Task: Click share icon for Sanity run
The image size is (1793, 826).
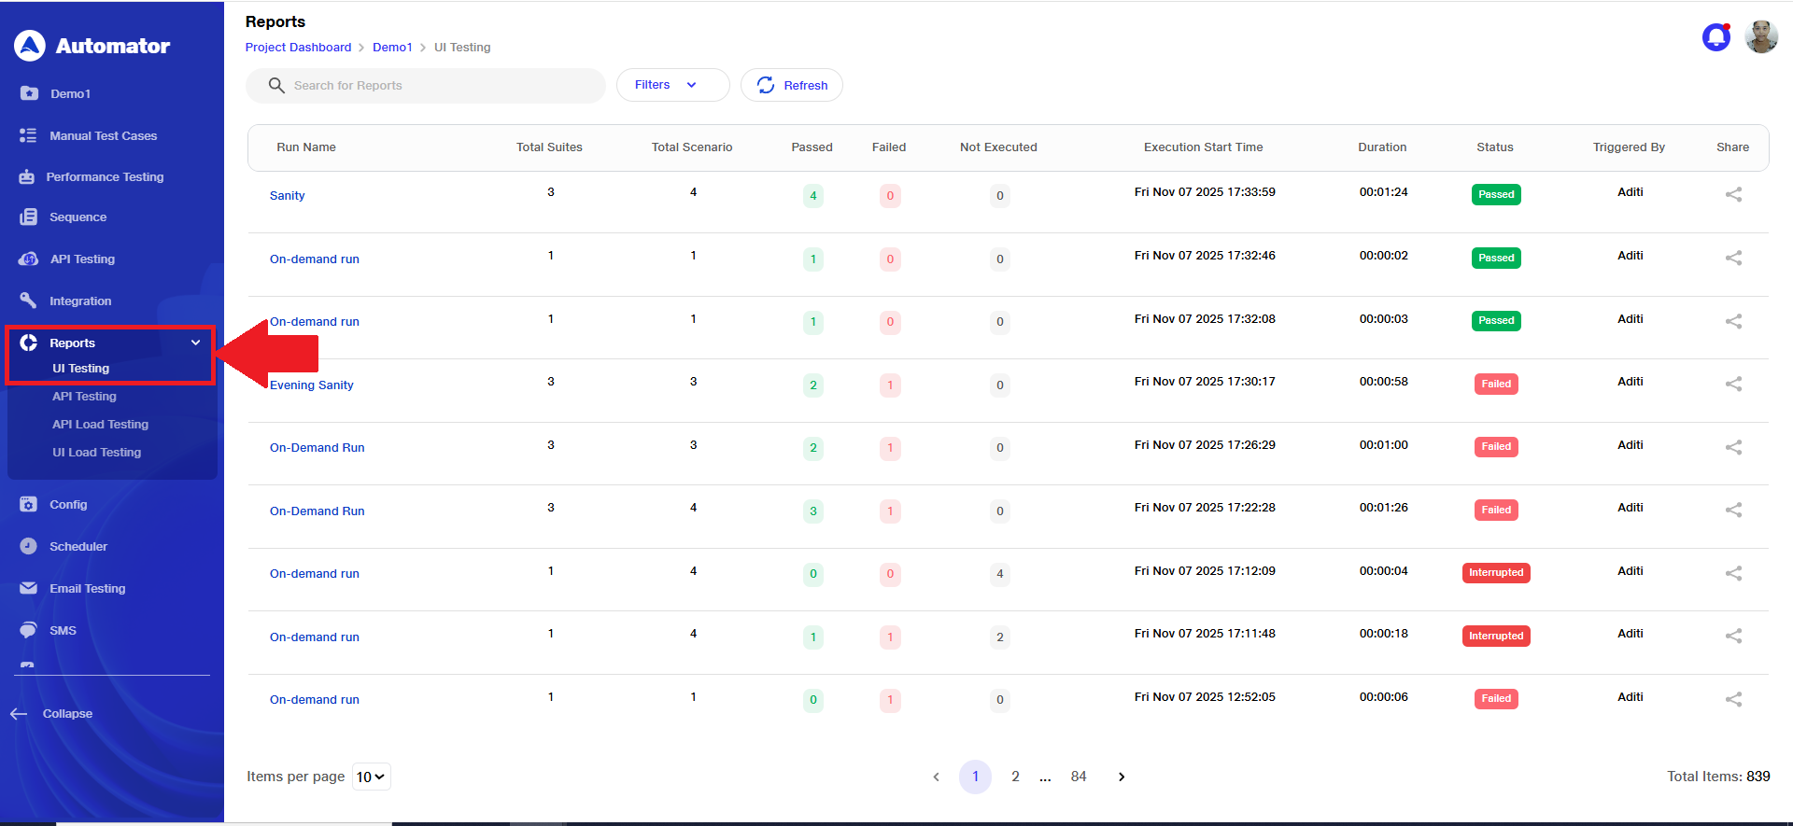Action: pyautogui.click(x=1733, y=195)
